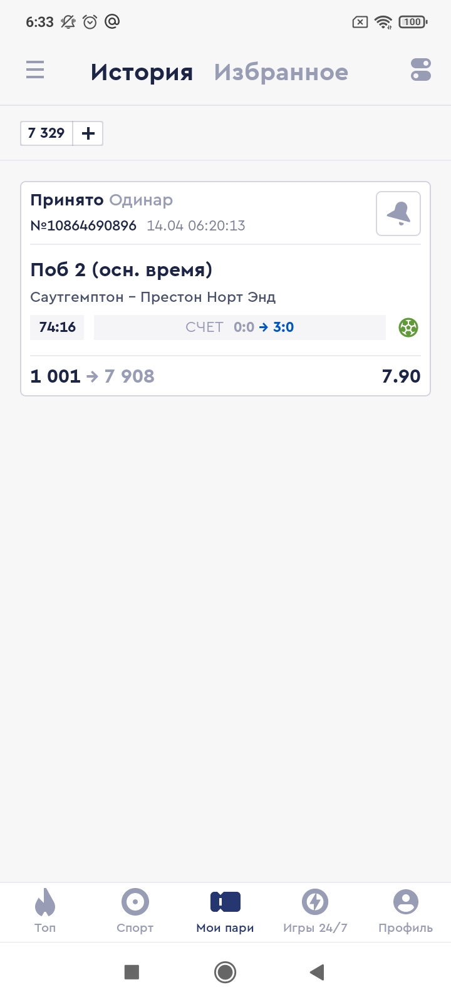Tap bet number №10864690896
The image size is (451, 1002).
pyautogui.click(x=83, y=225)
